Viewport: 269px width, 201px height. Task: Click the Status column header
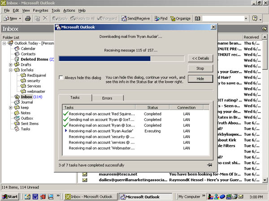point(152,108)
